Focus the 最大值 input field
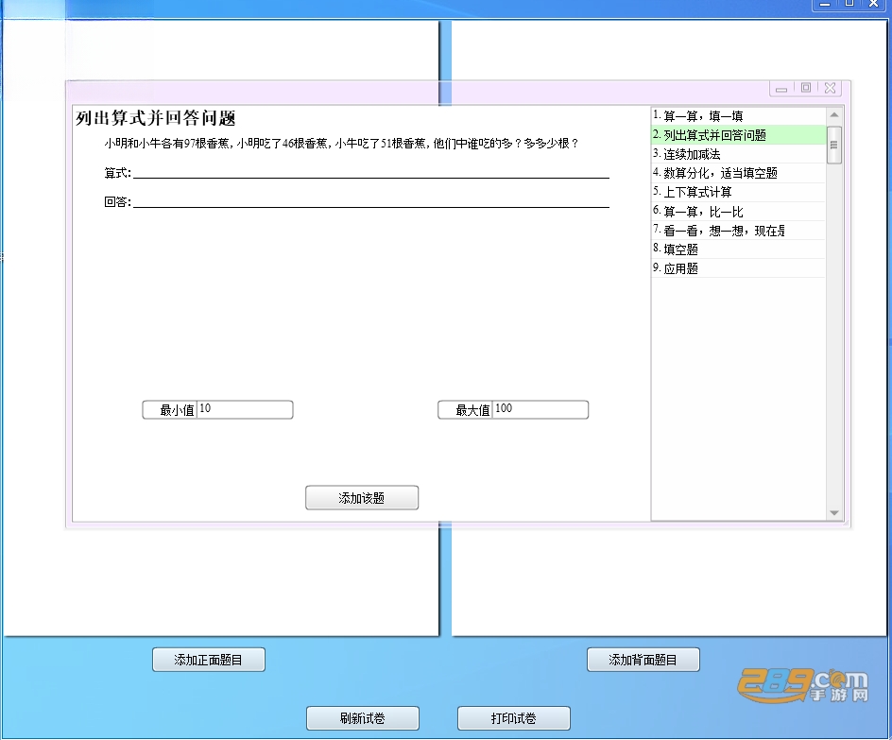892x740 pixels. tap(540, 409)
